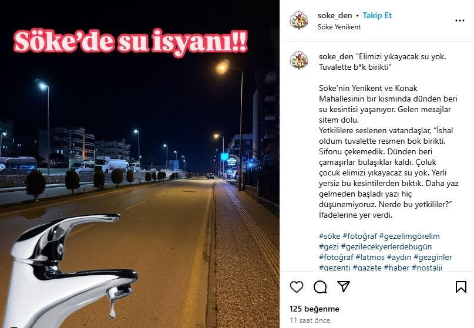Follow the account via Takip Et

pyautogui.click(x=377, y=15)
